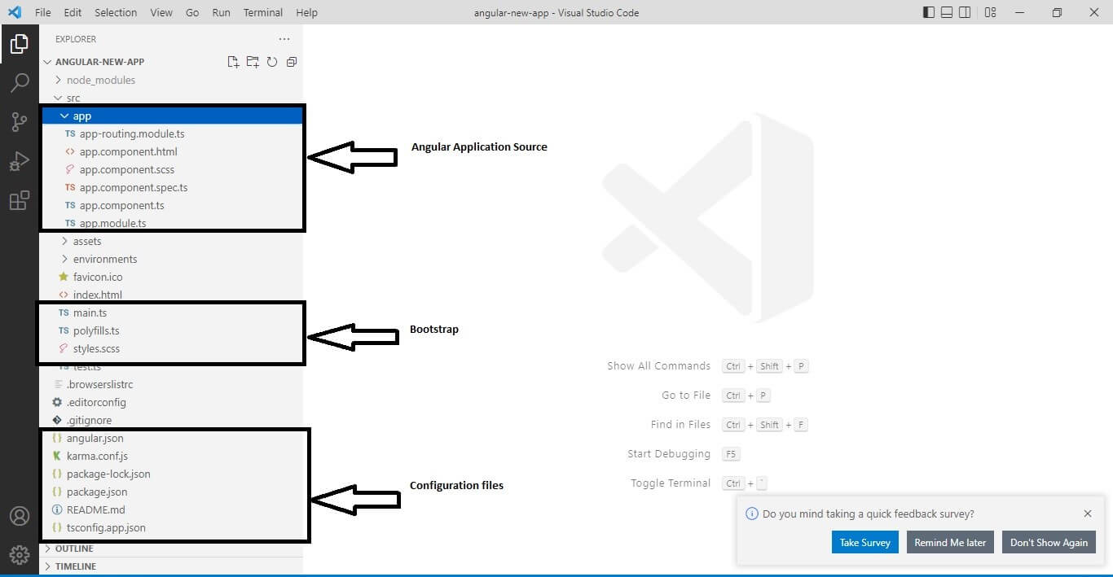Open the Terminal menu
The width and height of the screenshot is (1113, 577).
pyautogui.click(x=262, y=12)
